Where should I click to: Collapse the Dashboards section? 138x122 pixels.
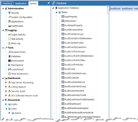[3, 78]
